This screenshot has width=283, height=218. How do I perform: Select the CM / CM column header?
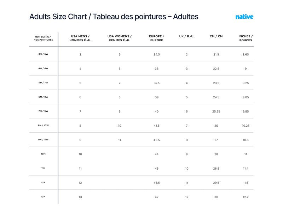[216, 36]
